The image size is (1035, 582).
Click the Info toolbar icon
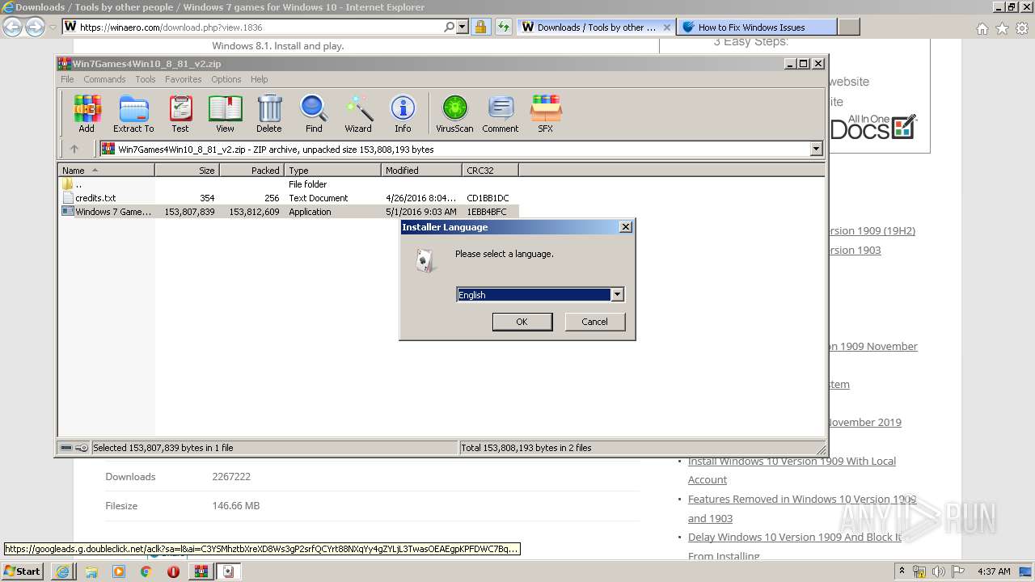coord(403,113)
